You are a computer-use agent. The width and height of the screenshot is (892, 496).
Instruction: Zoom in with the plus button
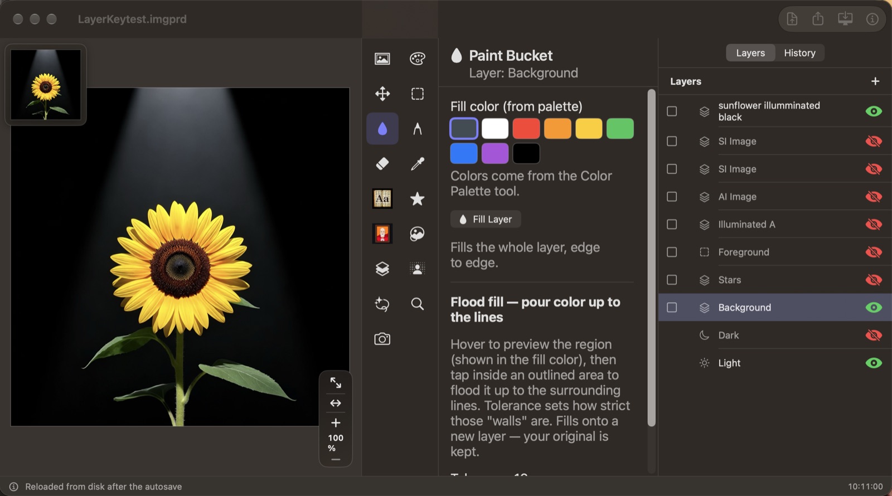pyautogui.click(x=336, y=423)
